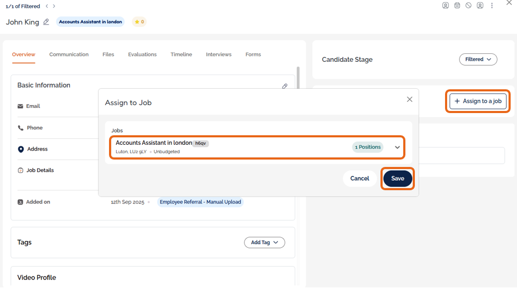Expand the Add Tag dropdown
This screenshot has height=289, width=517.
265,243
